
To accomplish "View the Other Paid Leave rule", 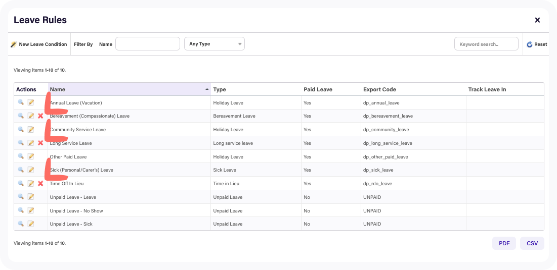I will (x=21, y=156).
